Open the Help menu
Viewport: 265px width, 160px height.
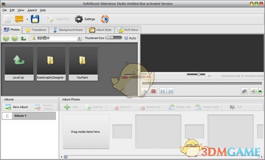point(43,10)
